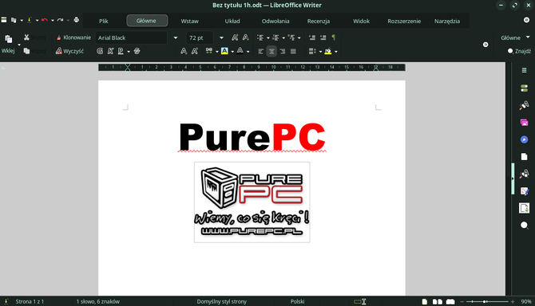Click the zoom slider in status bar
Image resolution: width=535 pixels, height=306 pixels.
click(487, 301)
